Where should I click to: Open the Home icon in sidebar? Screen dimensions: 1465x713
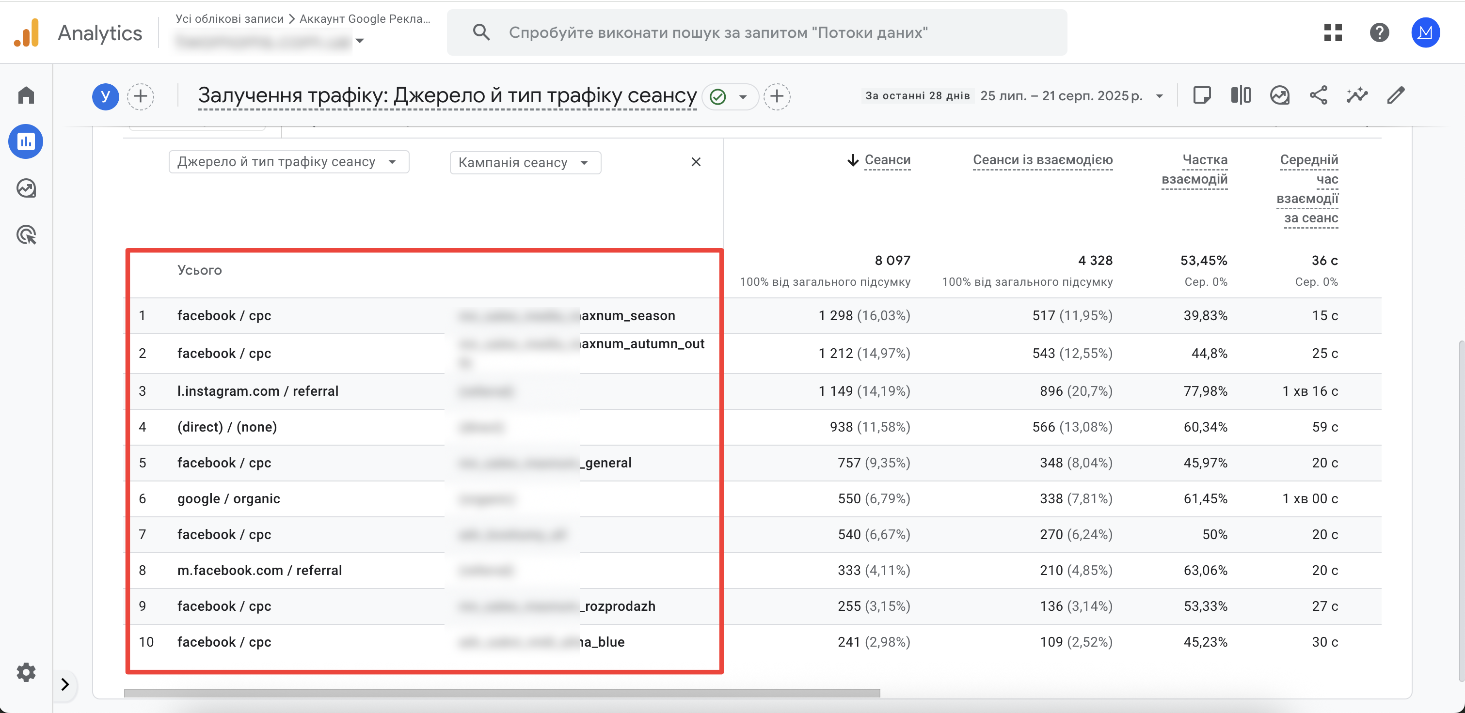[26, 95]
